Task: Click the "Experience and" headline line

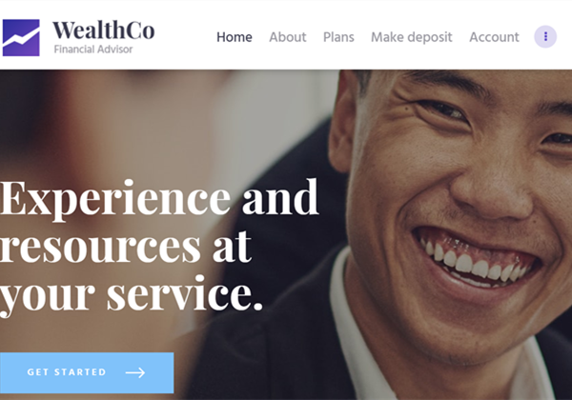Action: (159, 198)
